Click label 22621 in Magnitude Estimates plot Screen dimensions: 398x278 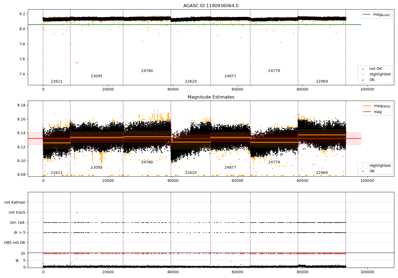[57, 173]
